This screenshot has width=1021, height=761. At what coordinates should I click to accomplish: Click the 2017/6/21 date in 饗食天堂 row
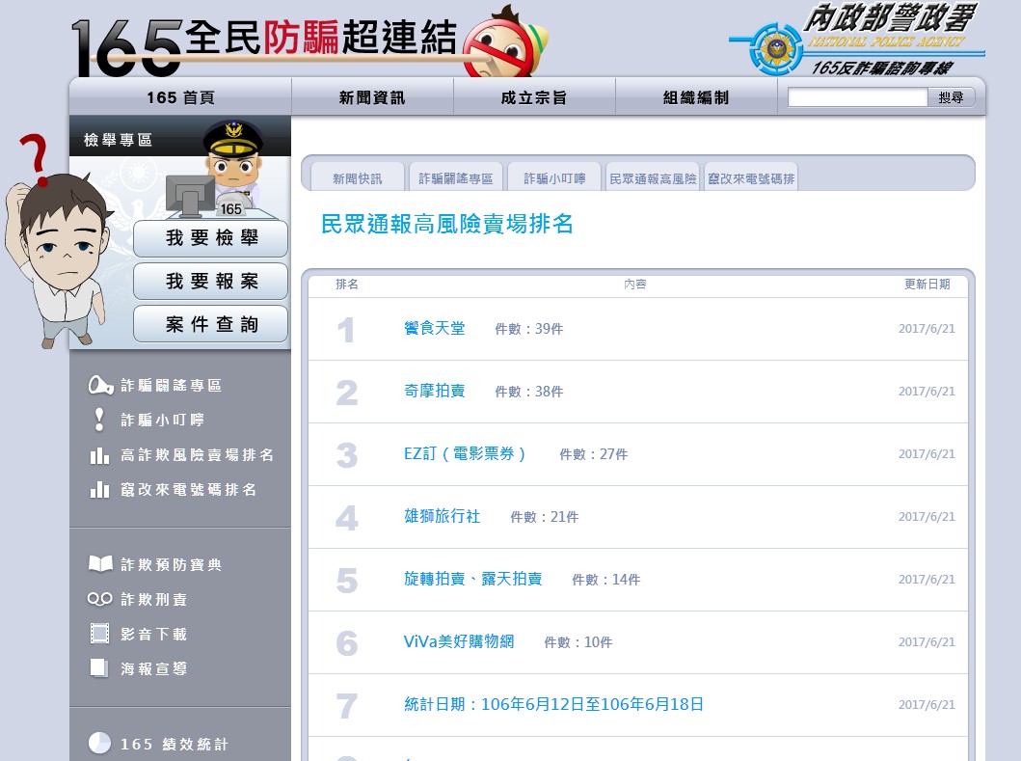click(x=927, y=329)
